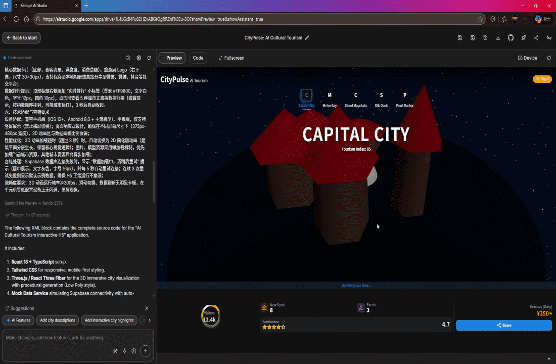The image size is (556, 364).
Task: Open the Device selector dropdown
Action: (528, 58)
